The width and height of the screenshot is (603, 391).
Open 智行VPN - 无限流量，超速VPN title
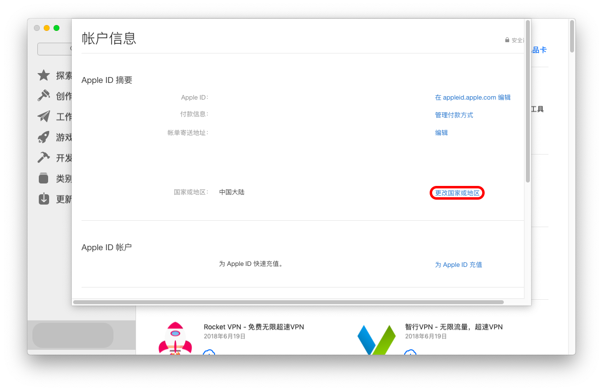click(x=454, y=327)
